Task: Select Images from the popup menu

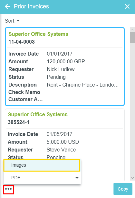Action: (x=42, y=165)
